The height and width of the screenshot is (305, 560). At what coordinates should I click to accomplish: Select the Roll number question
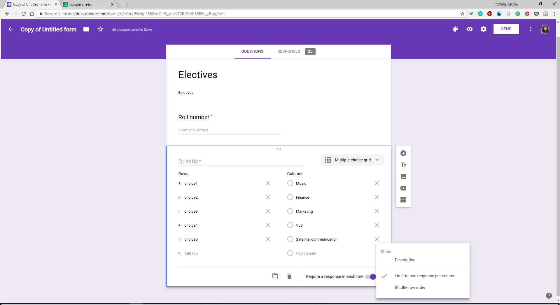(194, 117)
